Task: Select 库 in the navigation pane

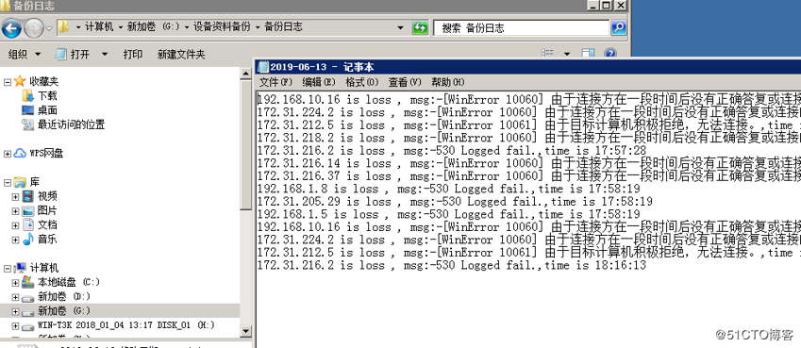Action: tap(34, 181)
